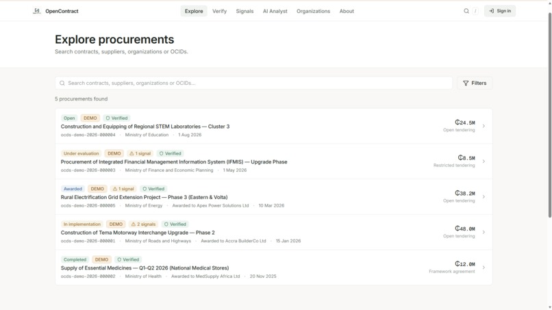Click OCID ocds-demo-2026-000002
The width and height of the screenshot is (552, 310).
pos(88,276)
